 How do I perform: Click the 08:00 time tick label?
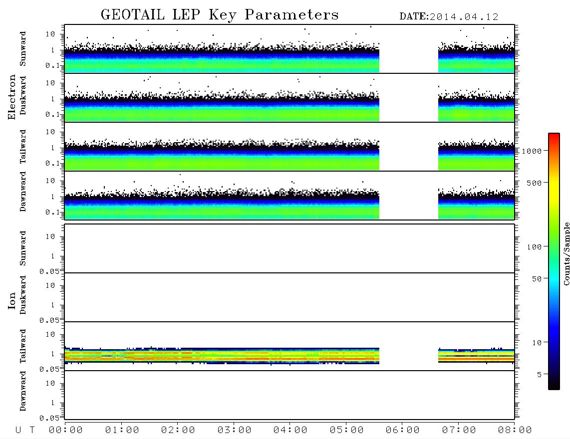click(x=515, y=431)
